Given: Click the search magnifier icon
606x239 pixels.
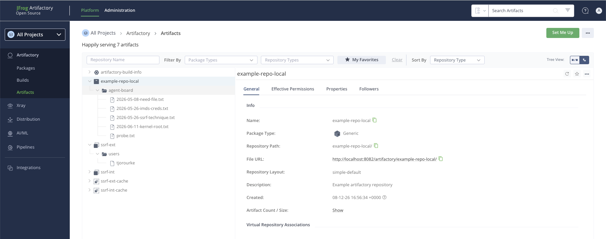Looking at the screenshot, I should coord(556,11).
